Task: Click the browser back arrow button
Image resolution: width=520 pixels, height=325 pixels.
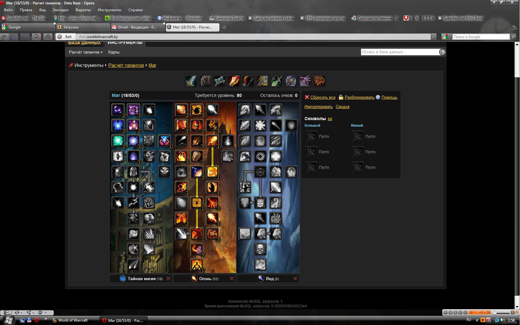Action: pyautogui.click(x=5, y=37)
